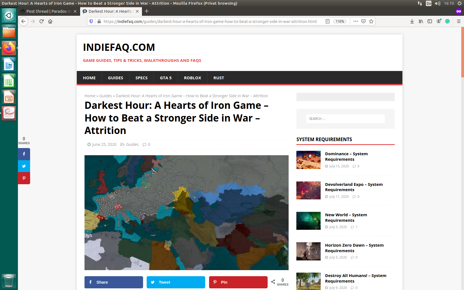Close the Darkest Hour tab
The image size is (464, 290).
pos(137,11)
